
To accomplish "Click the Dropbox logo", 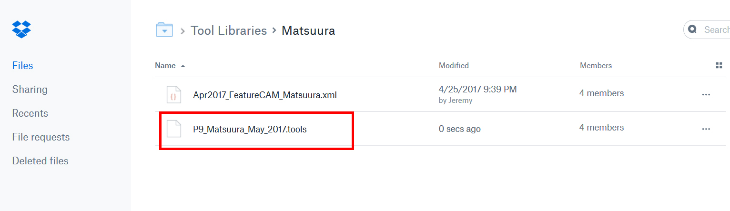I will pos(21,29).
